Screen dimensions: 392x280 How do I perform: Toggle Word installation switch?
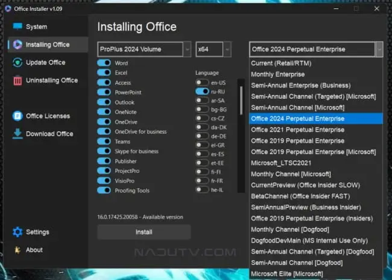coord(104,63)
